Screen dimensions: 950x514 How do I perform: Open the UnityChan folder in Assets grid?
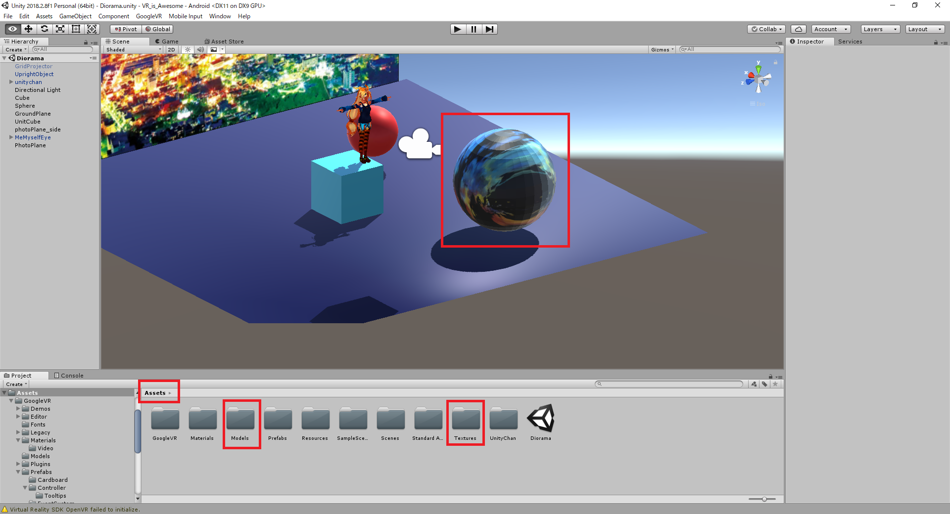tap(503, 424)
